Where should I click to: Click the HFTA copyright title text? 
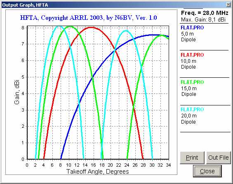(89, 18)
